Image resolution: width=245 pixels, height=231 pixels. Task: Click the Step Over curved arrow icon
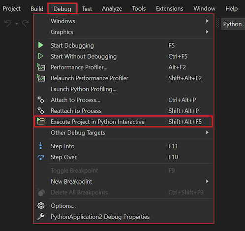pyautogui.click(x=41, y=157)
